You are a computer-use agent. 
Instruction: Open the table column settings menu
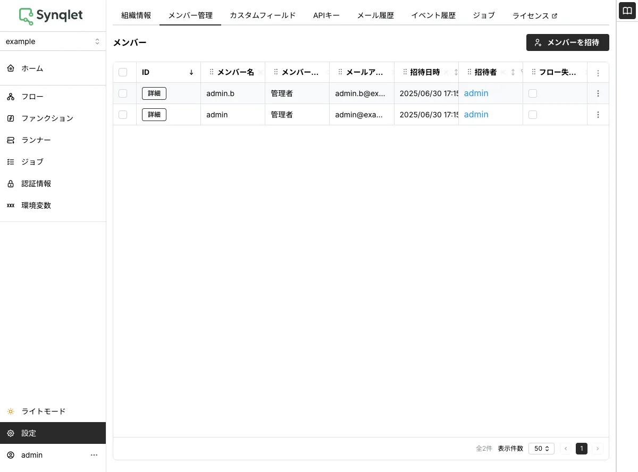tap(598, 73)
